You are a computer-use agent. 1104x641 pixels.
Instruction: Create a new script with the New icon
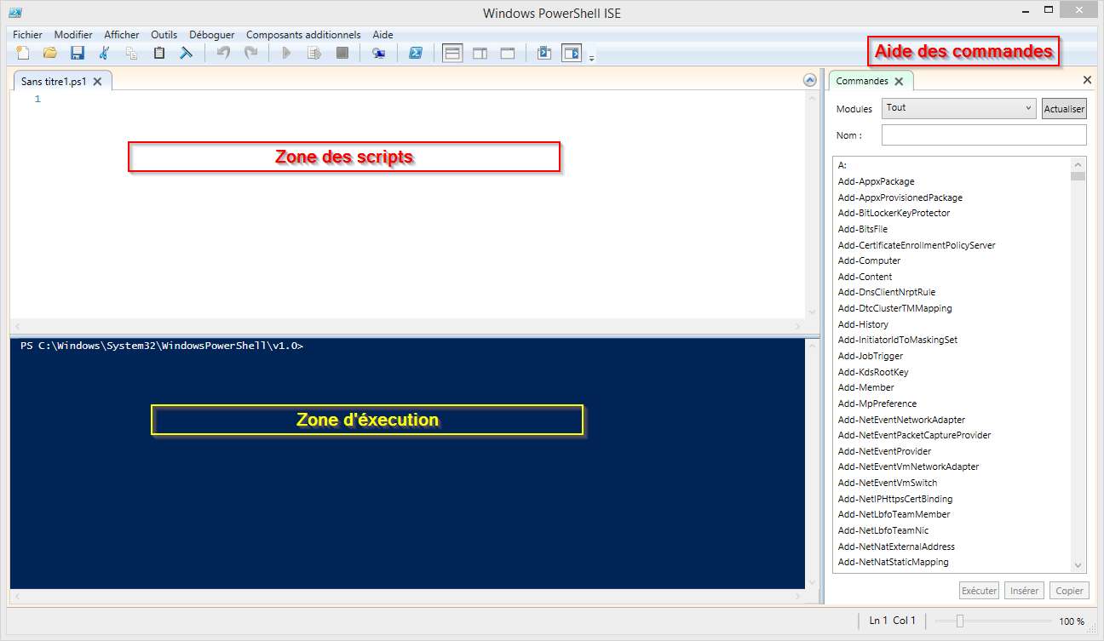click(x=23, y=53)
